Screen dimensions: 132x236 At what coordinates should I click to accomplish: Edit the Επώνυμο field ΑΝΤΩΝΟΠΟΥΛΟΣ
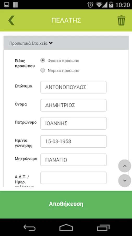[x=74, y=87]
